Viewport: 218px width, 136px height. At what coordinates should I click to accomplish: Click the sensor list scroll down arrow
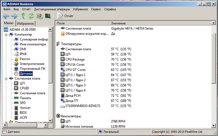(213, 126)
